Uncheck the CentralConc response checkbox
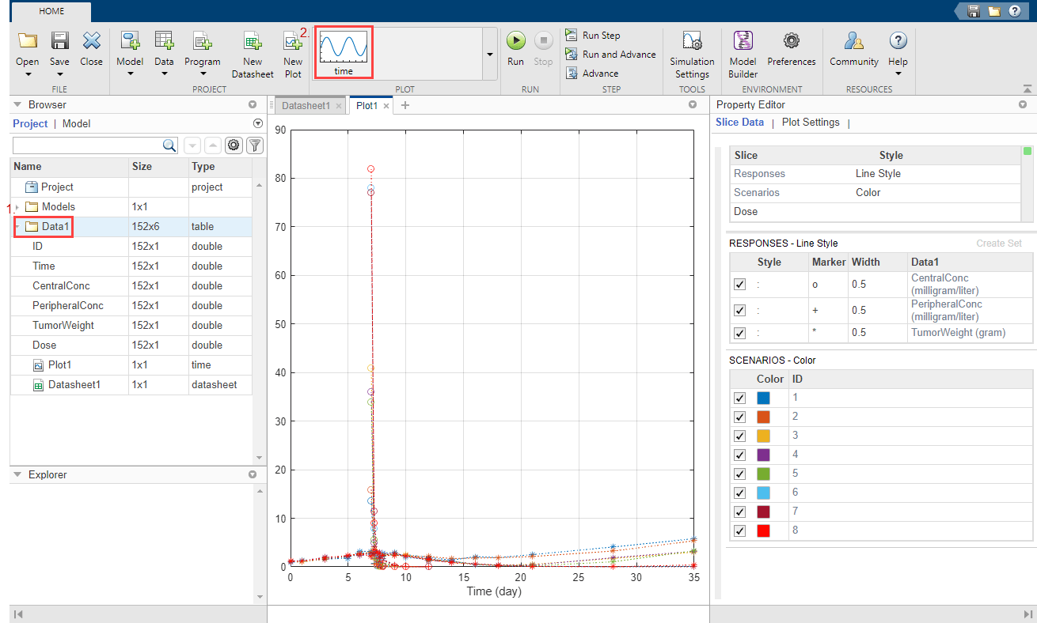Screen dimensions: 1037x623 tap(739, 285)
